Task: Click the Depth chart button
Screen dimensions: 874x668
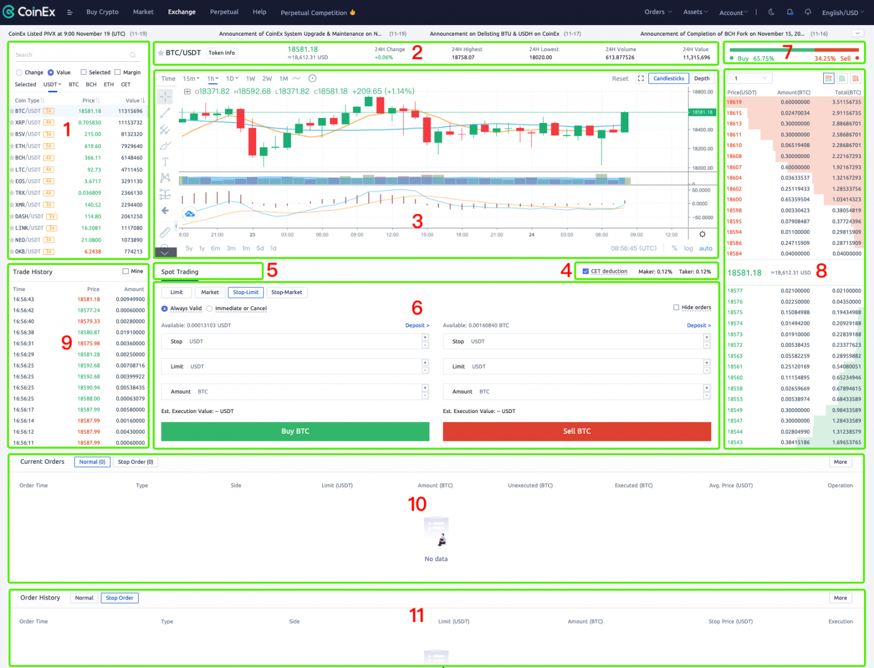Action: point(701,78)
